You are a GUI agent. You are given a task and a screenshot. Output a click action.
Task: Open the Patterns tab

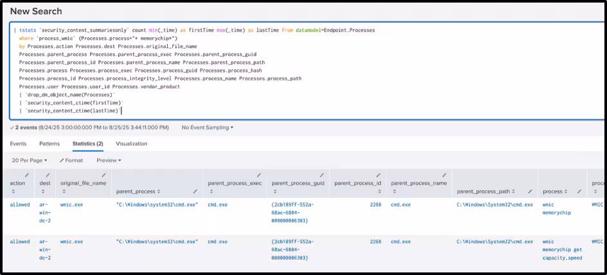click(x=50, y=144)
